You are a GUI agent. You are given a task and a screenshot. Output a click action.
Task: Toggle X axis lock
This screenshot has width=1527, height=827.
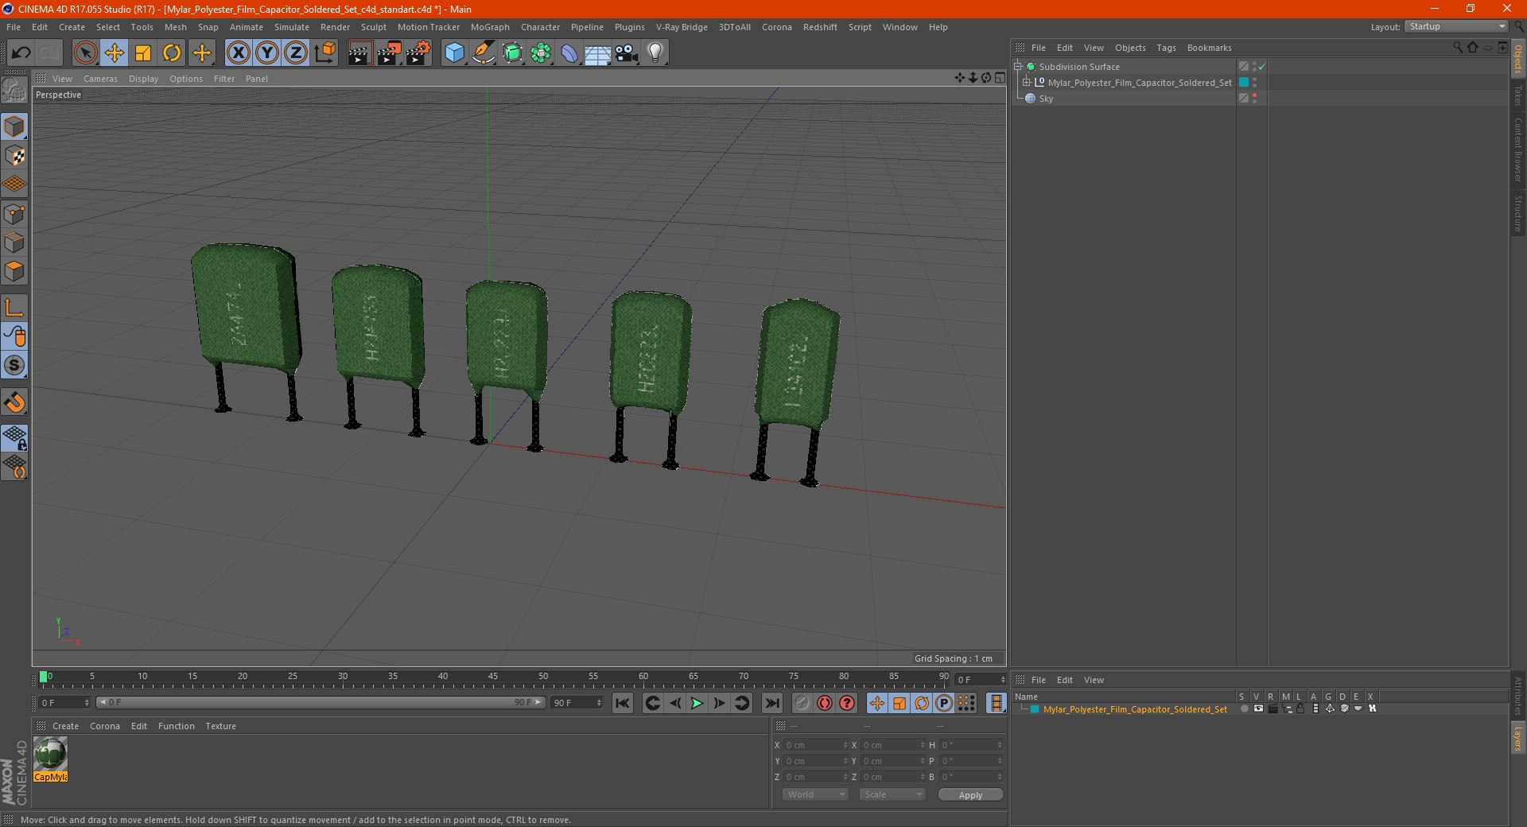coord(238,53)
